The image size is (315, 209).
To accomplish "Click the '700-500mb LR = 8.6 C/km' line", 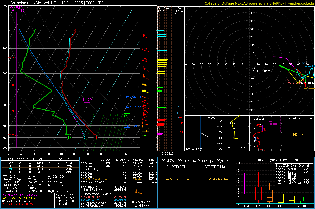I will point(19,204).
